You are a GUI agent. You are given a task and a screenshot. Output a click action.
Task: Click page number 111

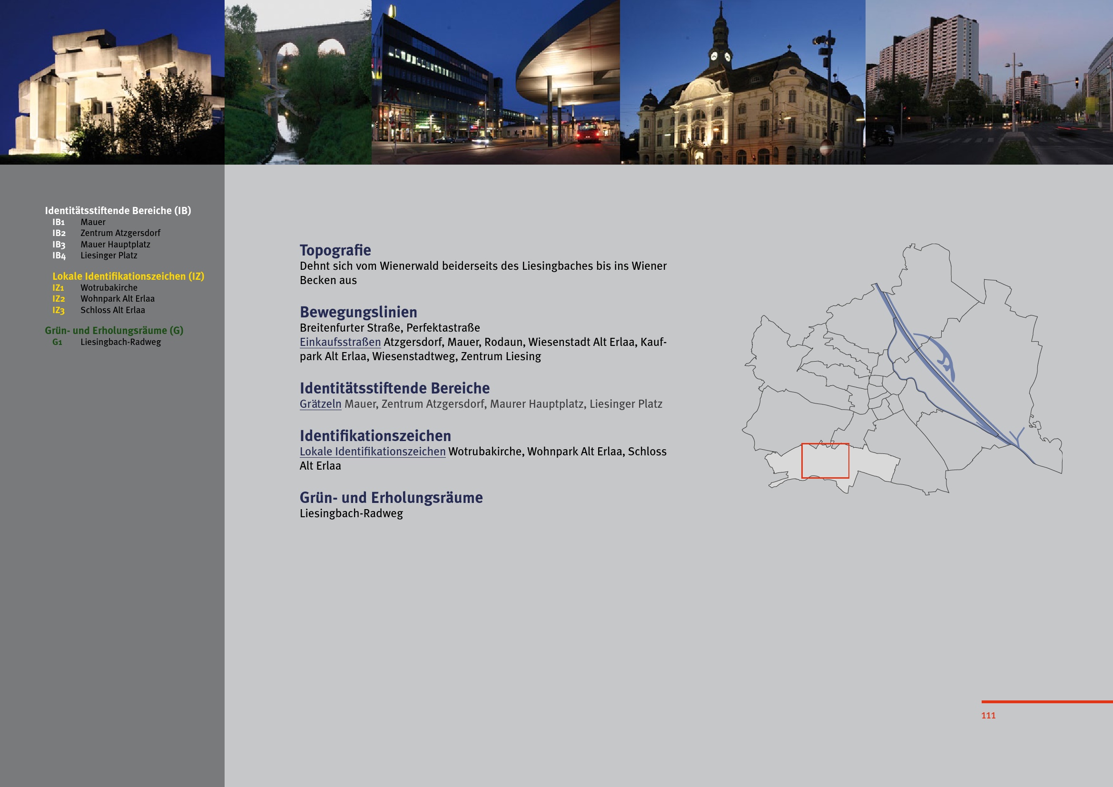(x=988, y=715)
